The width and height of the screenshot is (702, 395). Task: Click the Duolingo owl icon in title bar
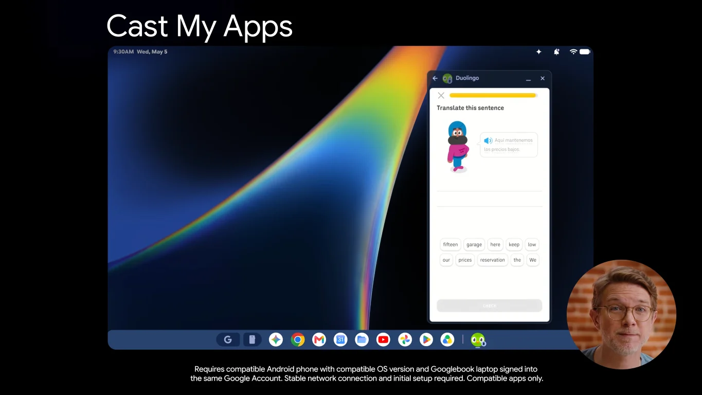pyautogui.click(x=447, y=78)
